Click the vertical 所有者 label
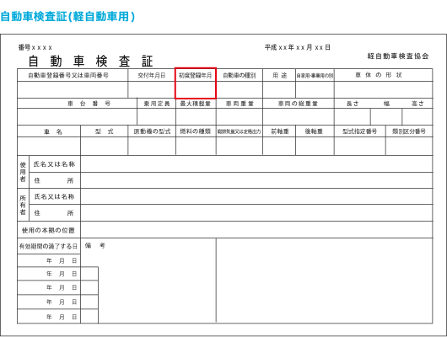Image resolution: width=447 pixels, height=337 pixels. point(23,205)
